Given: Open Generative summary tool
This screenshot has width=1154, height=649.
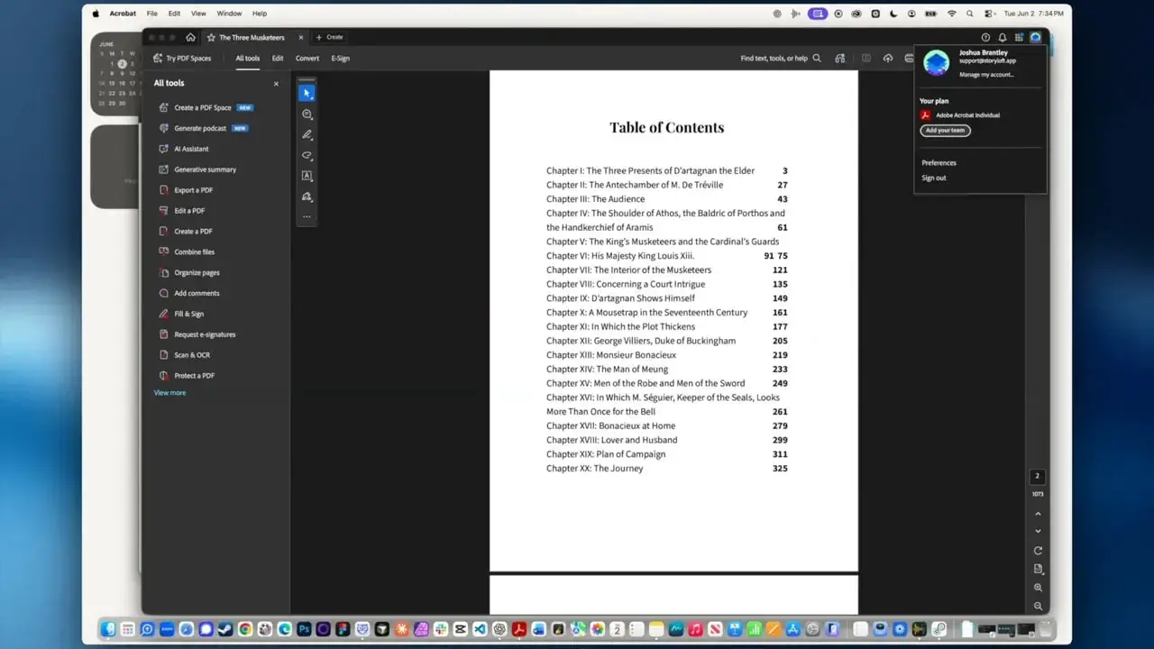Looking at the screenshot, I should [x=197, y=169].
